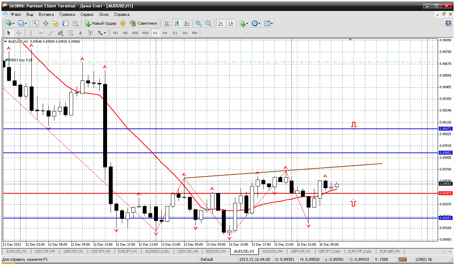
Task: Launch MetaEditor via yellow diamond icon
Action: [x=123, y=23]
